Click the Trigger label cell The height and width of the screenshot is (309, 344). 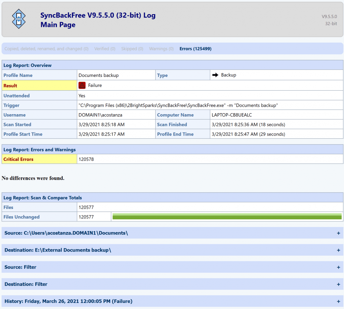pyautogui.click(x=40, y=105)
